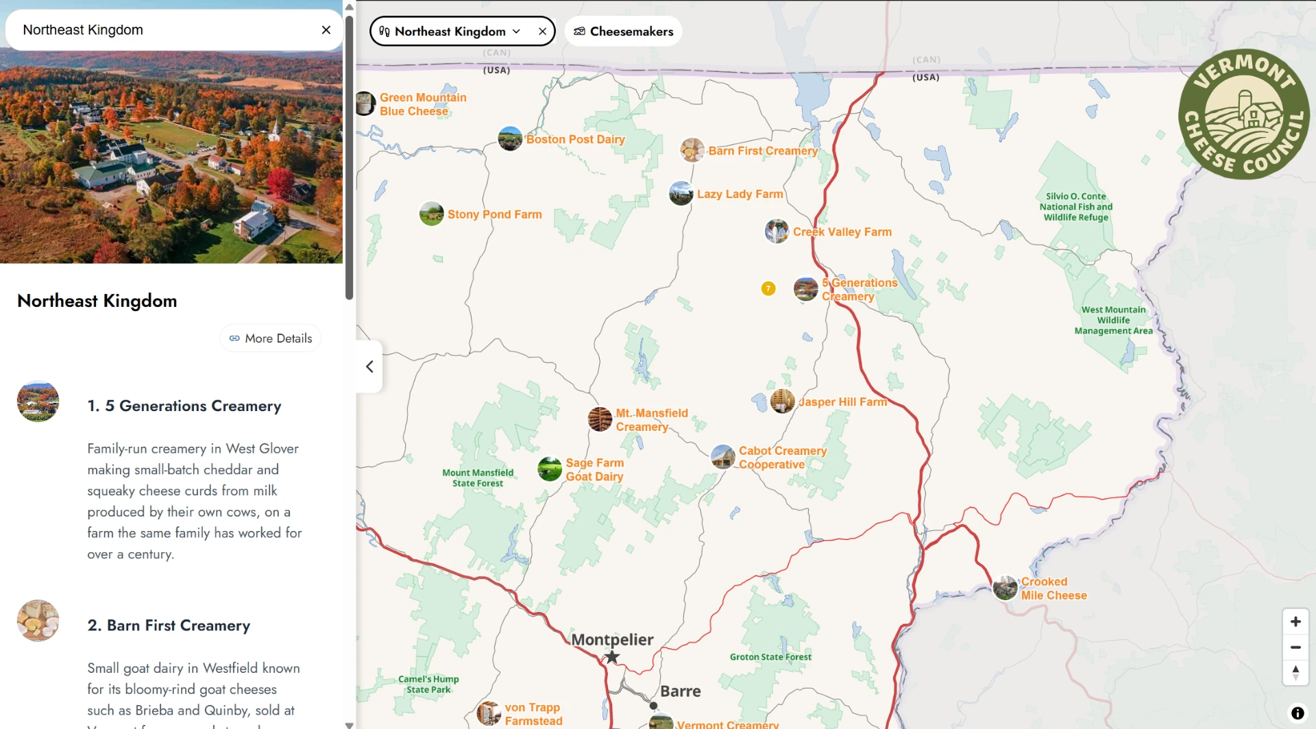This screenshot has height=729, width=1316.
Task: Click the Mount Mansfield State Forest label
Action: [478, 478]
